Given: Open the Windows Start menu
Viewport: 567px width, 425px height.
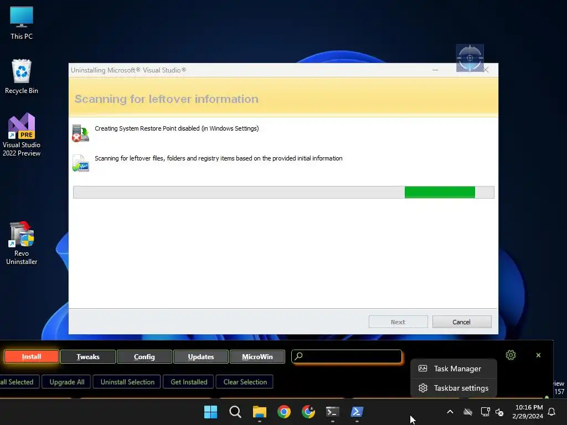Looking at the screenshot, I should pos(210,412).
